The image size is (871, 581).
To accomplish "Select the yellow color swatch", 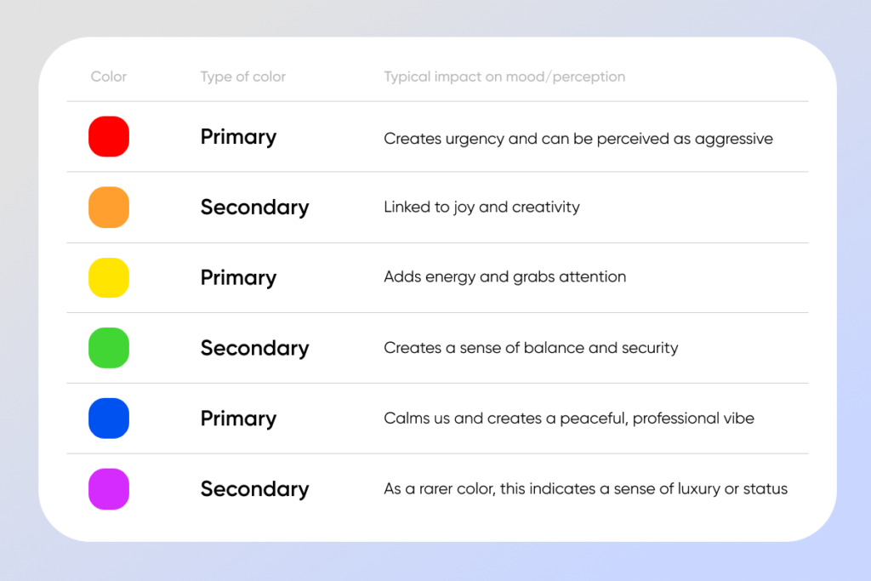I will point(109,278).
